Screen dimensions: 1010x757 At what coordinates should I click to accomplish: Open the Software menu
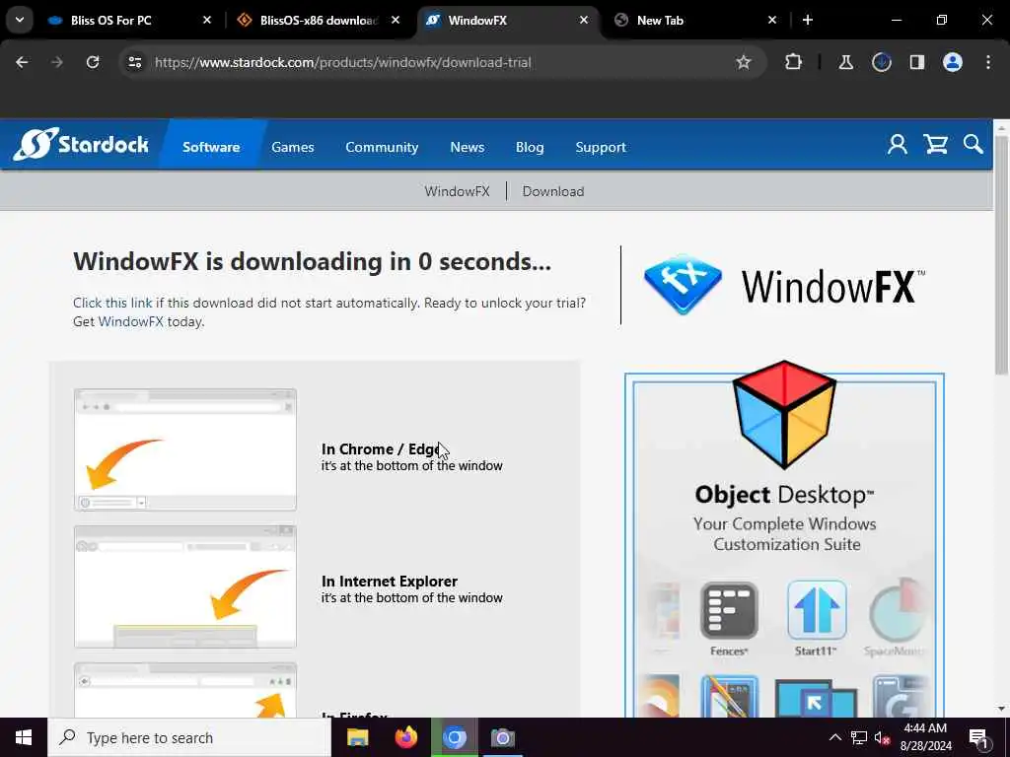211,147
